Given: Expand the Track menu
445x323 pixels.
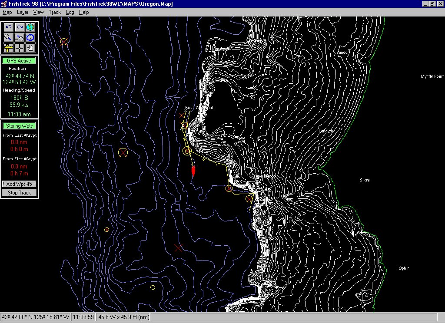Looking at the screenshot, I should point(55,12).
